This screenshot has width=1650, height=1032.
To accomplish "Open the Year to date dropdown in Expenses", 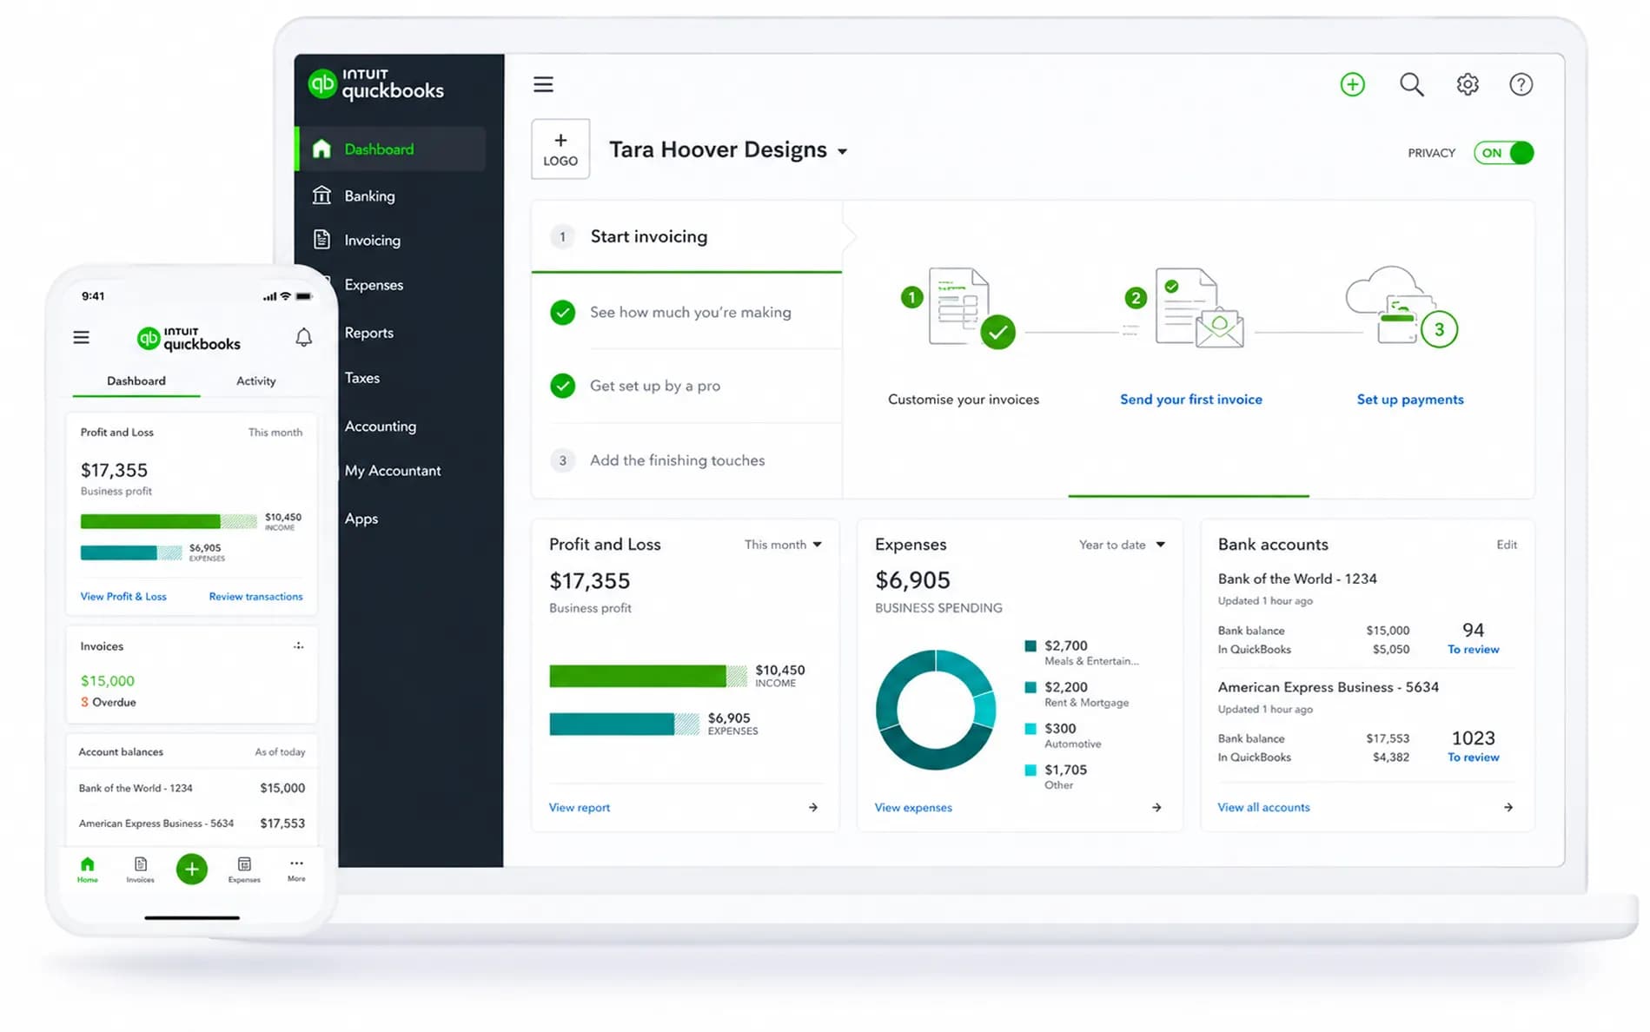I will (x=1122, y=545).
